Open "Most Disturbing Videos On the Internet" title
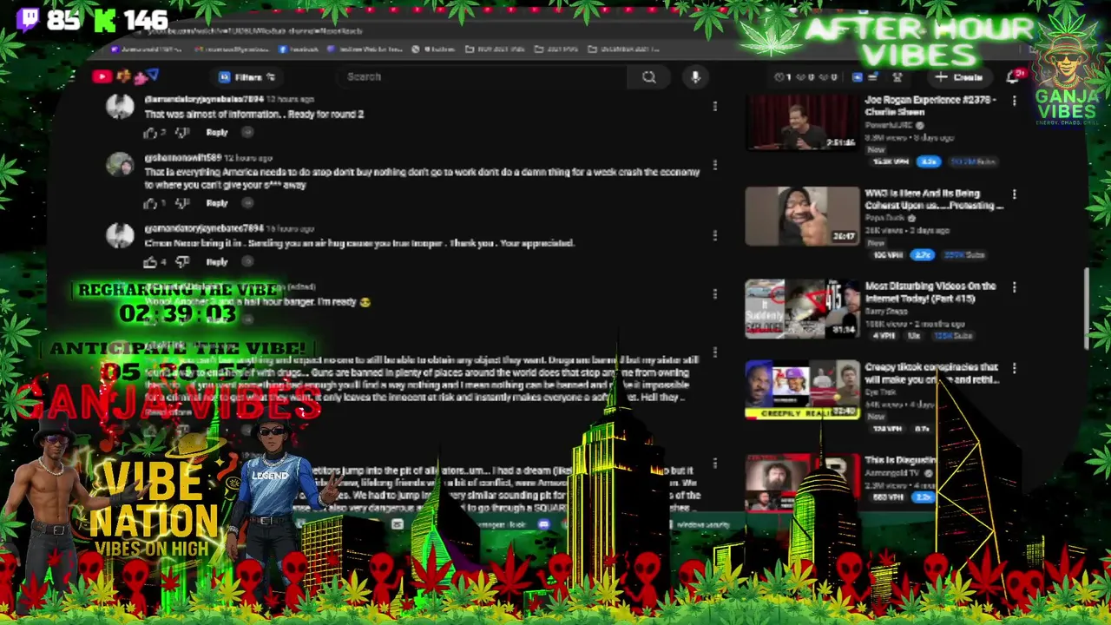The image size is (1111, 625). pos(930,292)
